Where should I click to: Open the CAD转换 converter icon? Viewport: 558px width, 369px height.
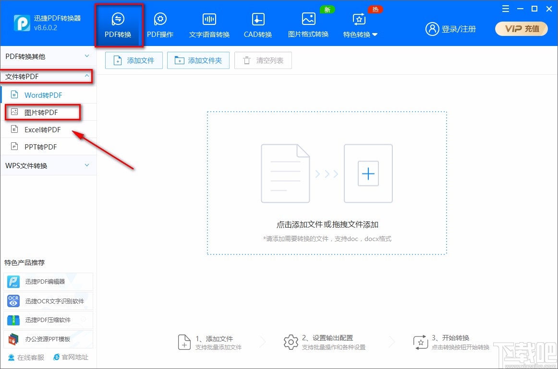(x=257, y=24)
